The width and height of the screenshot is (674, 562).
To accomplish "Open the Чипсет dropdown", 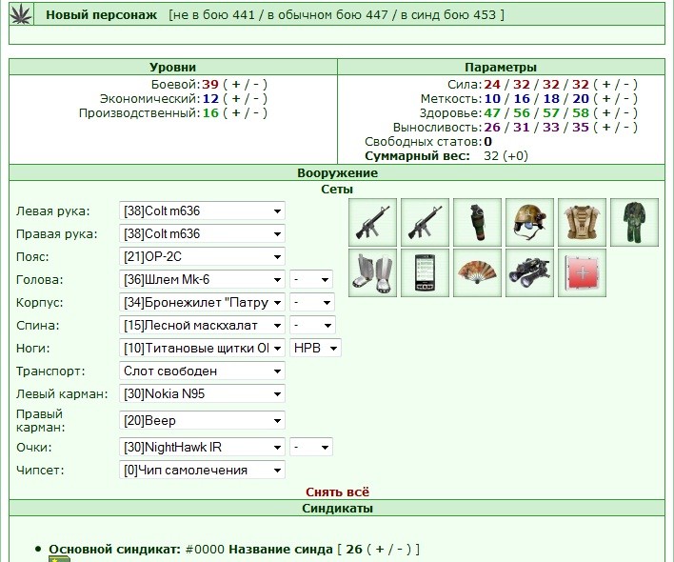I will (202, 470).
